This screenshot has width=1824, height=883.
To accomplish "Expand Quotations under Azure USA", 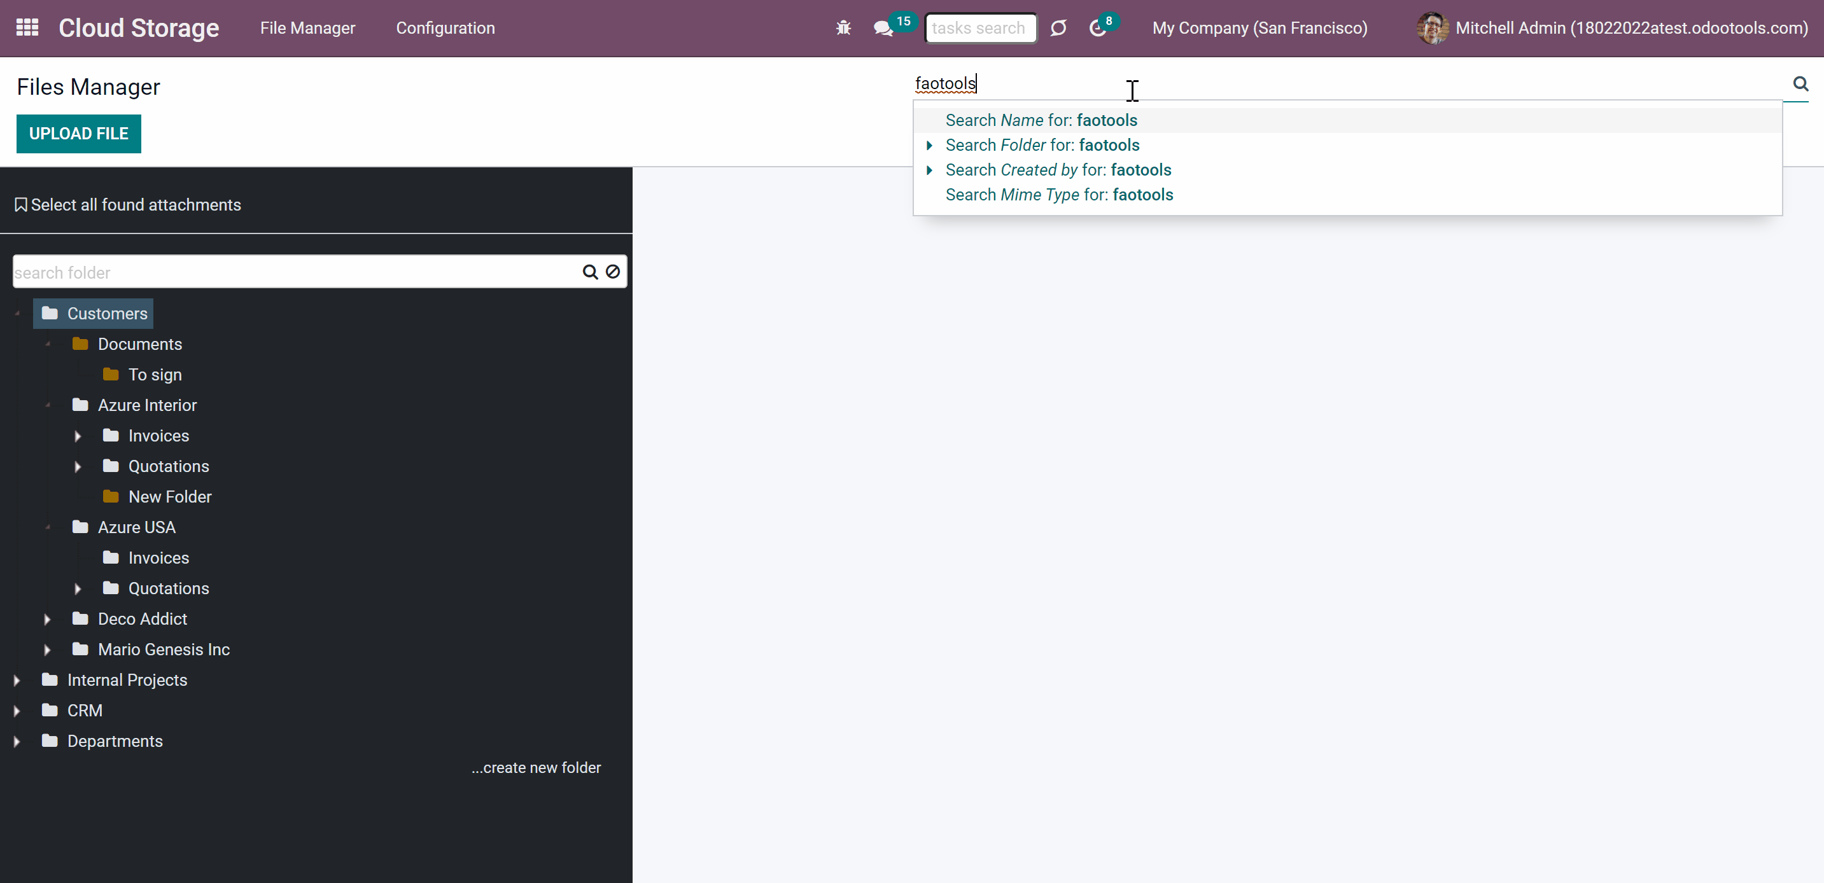I will click(78, 588).
